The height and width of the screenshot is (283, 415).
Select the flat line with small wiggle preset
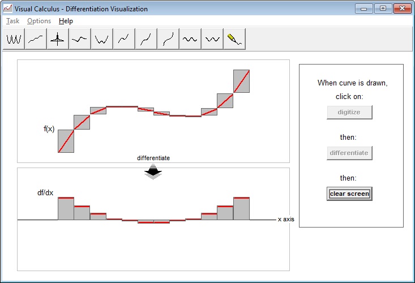80,39
